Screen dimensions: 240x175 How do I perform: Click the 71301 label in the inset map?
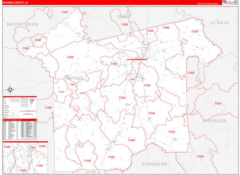pyautogui.click(x=23, y=171)
